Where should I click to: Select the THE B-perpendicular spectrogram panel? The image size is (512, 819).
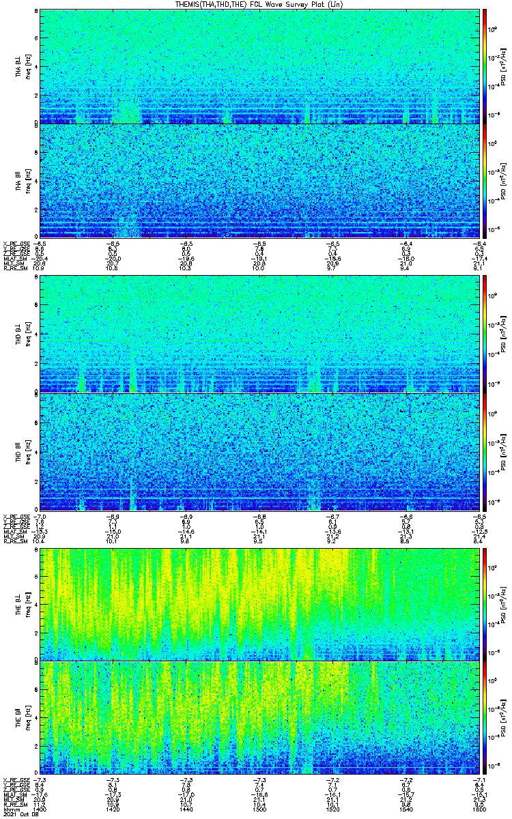259,604
